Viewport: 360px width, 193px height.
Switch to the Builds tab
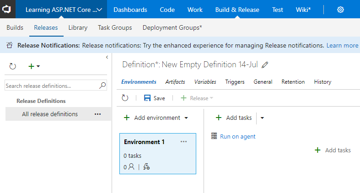pyautogui.click(x=15, y=27)
